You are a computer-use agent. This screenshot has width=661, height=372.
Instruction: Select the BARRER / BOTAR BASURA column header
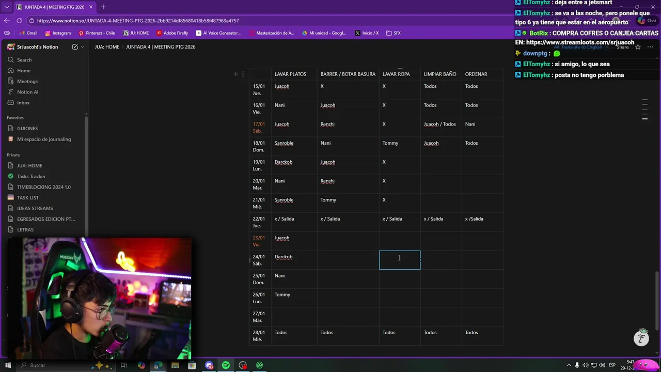pyautogui.click(x=348, y=74)
